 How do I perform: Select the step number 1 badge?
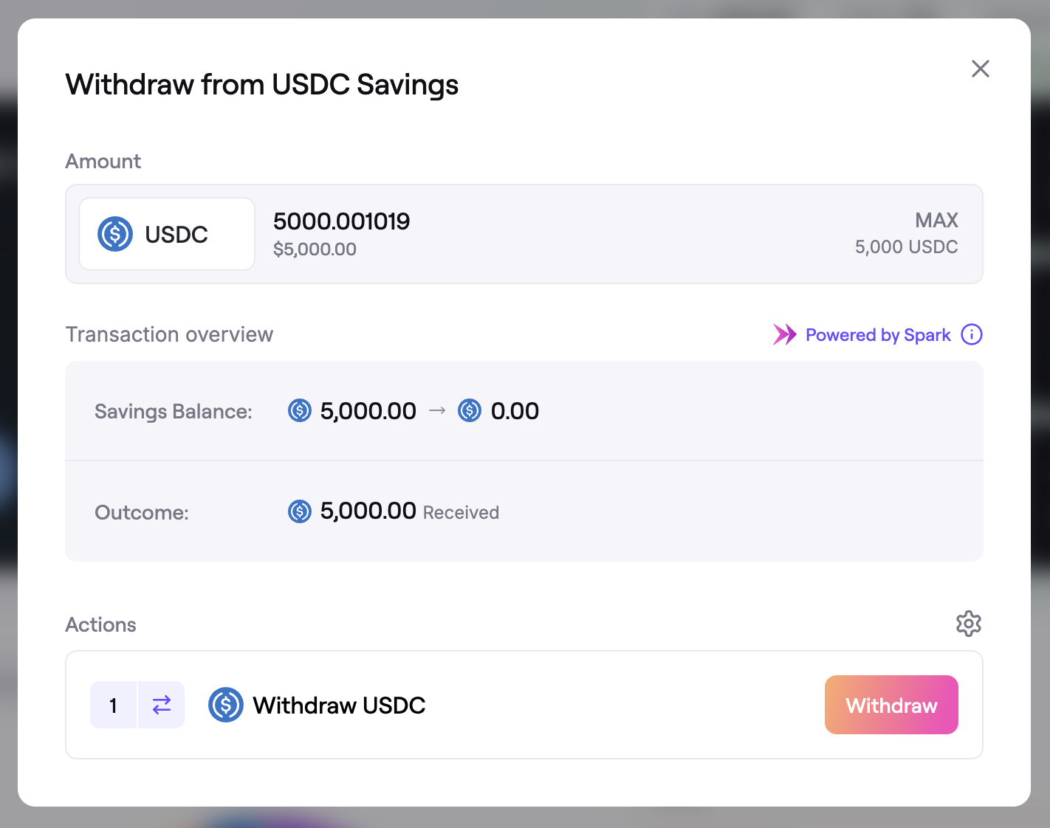114,705
